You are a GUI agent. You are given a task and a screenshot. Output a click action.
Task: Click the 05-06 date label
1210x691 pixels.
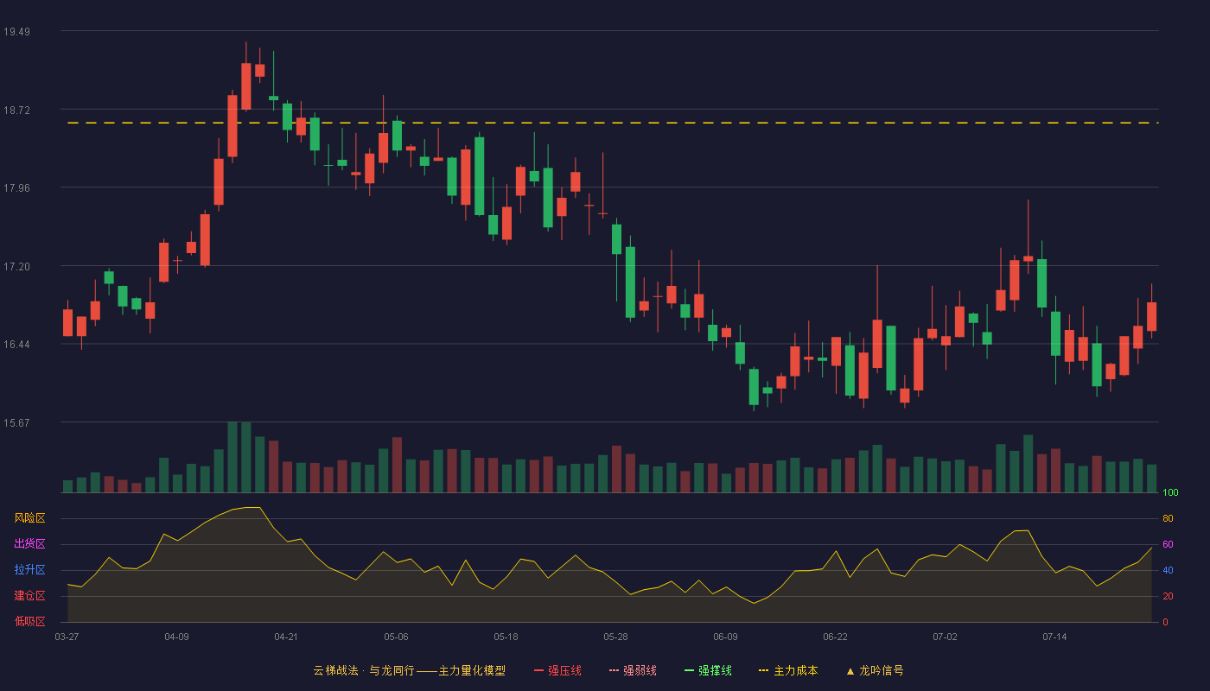pyautogui.click(x=396, y=637)
